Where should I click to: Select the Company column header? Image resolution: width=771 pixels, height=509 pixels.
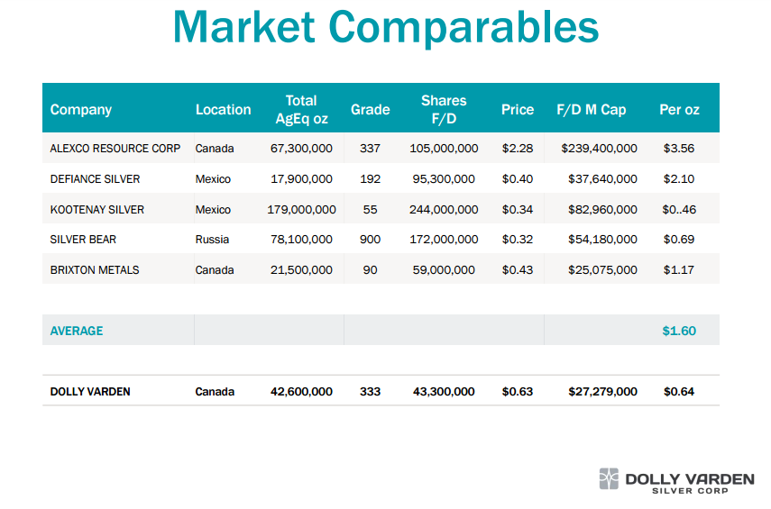click(x=81, y=110)
